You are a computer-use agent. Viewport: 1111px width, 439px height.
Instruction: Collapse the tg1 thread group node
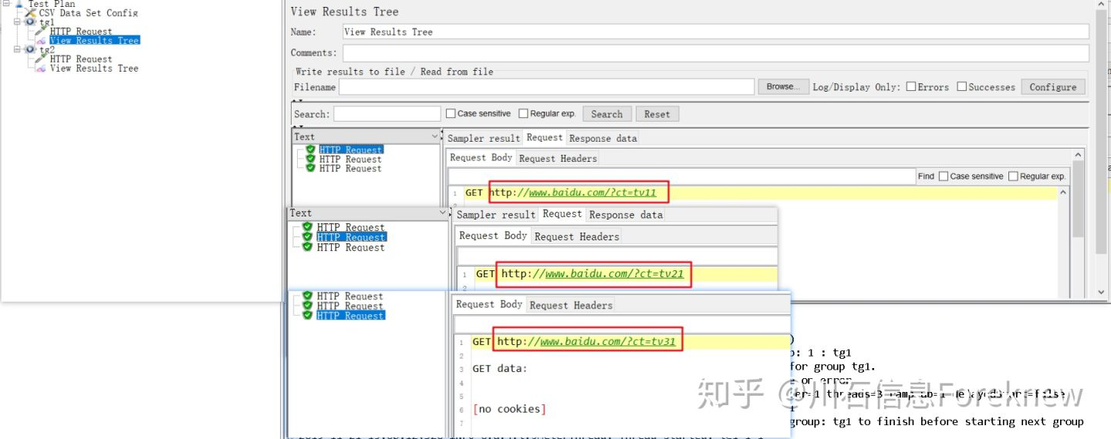[x=17, y=22]
